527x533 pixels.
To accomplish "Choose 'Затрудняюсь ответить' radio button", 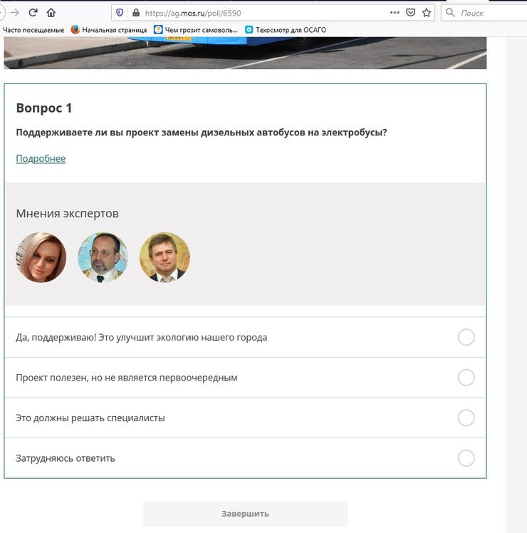I will 466,458.
